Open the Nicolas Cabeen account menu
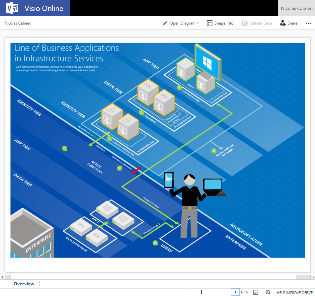The width and height of the screenshot is (315, 296). click(296, 8)
